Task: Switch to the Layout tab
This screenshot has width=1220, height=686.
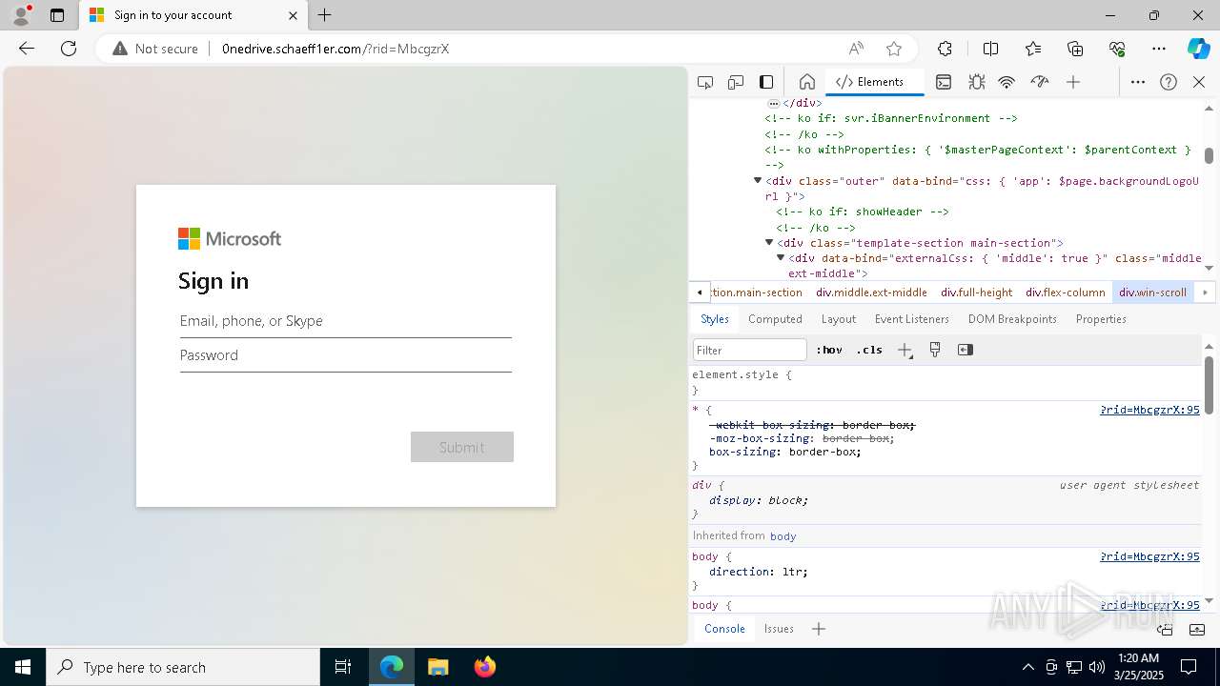Action: click(x=839, y=319)
